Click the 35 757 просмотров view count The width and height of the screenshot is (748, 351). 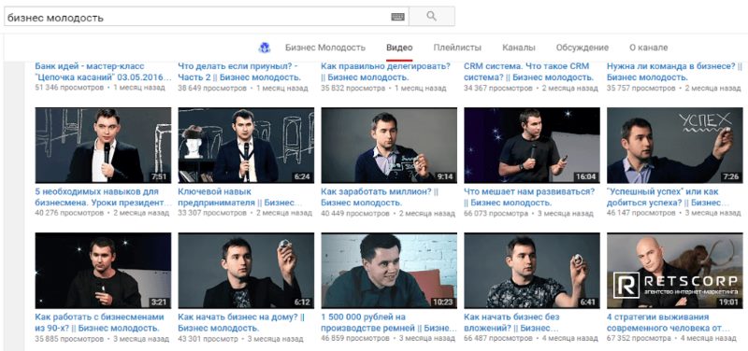point(641,88)
